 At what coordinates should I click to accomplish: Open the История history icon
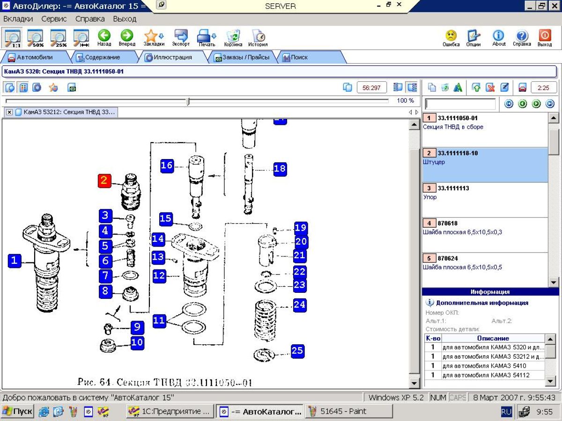[258, 38]
